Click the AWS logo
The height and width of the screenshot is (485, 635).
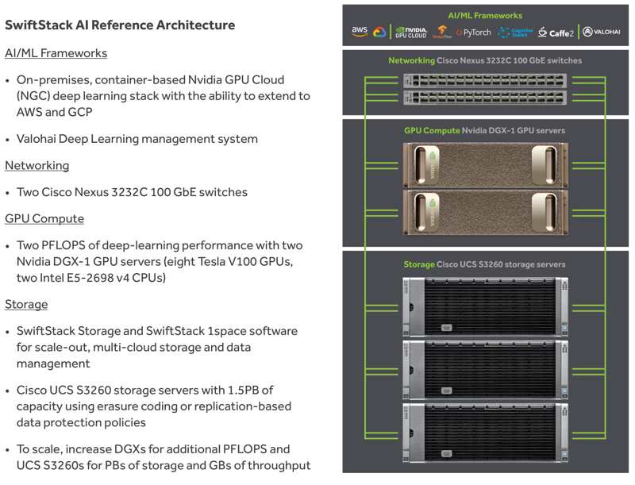[360, 32]
